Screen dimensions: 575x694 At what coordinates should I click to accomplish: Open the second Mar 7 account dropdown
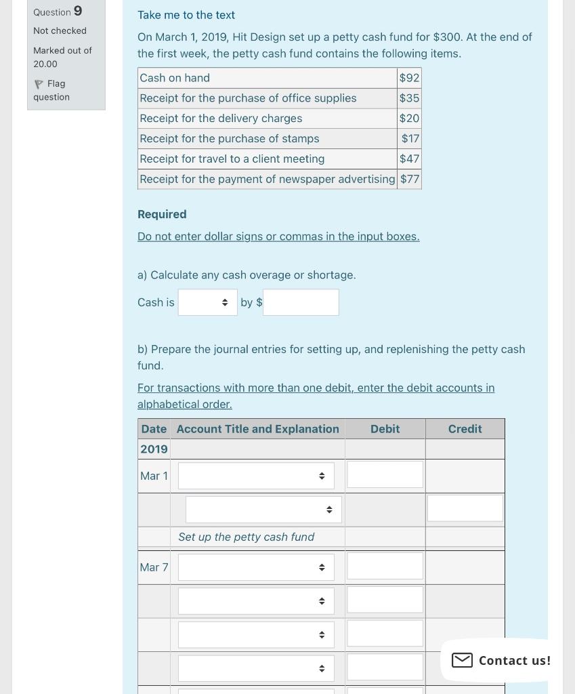click(x=255, y=600)
